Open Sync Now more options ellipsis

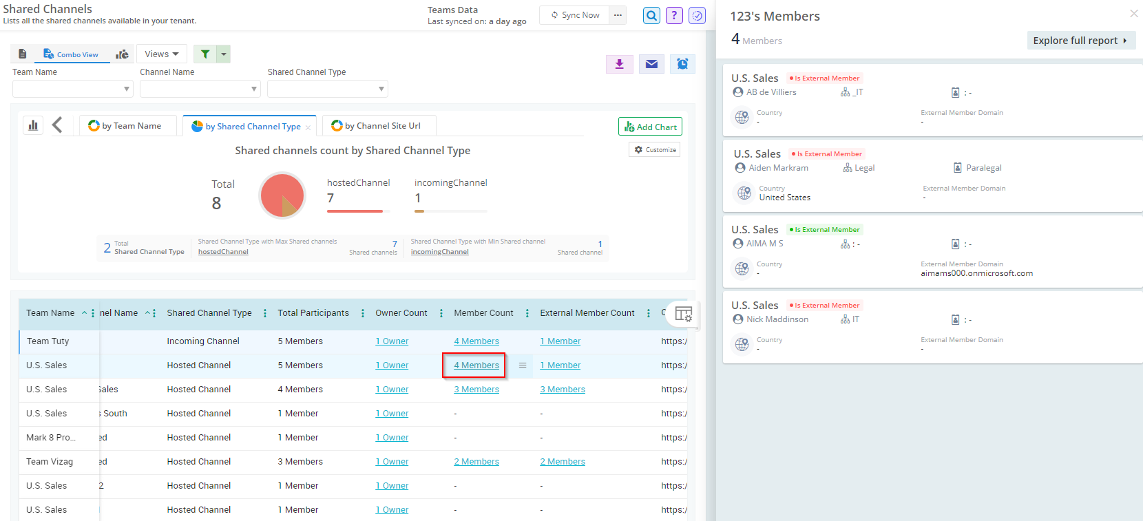pos(618,15)
